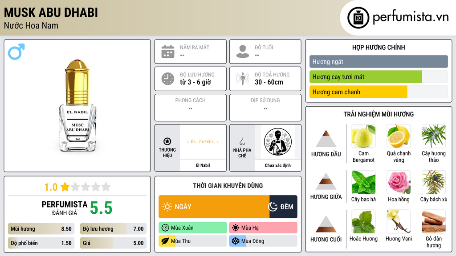Click the MUSK ABU DHABI title

[51, 13]
